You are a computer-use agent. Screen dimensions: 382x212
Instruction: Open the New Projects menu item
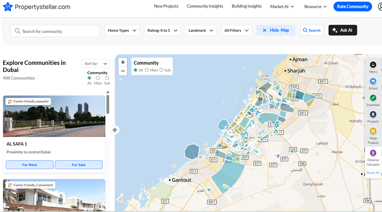tap(166, 6)
